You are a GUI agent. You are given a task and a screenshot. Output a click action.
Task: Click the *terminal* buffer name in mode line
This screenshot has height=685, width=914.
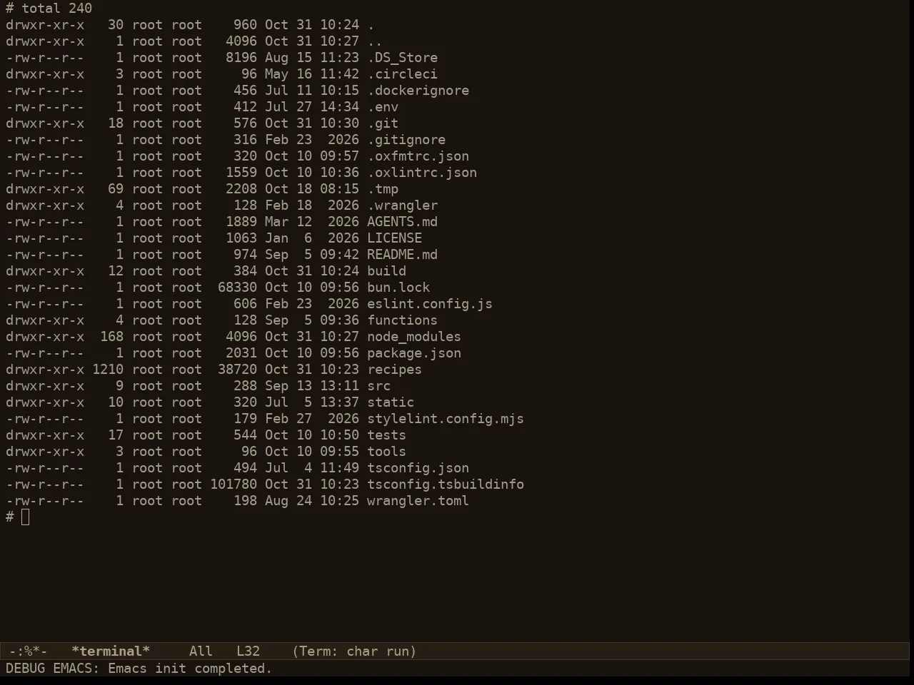(x=111, y=651)
